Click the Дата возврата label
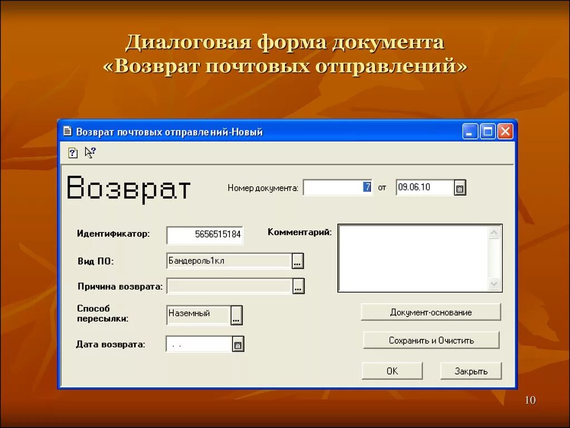The width and height of the screenshot is (570, 428). [x=111, y=344]
